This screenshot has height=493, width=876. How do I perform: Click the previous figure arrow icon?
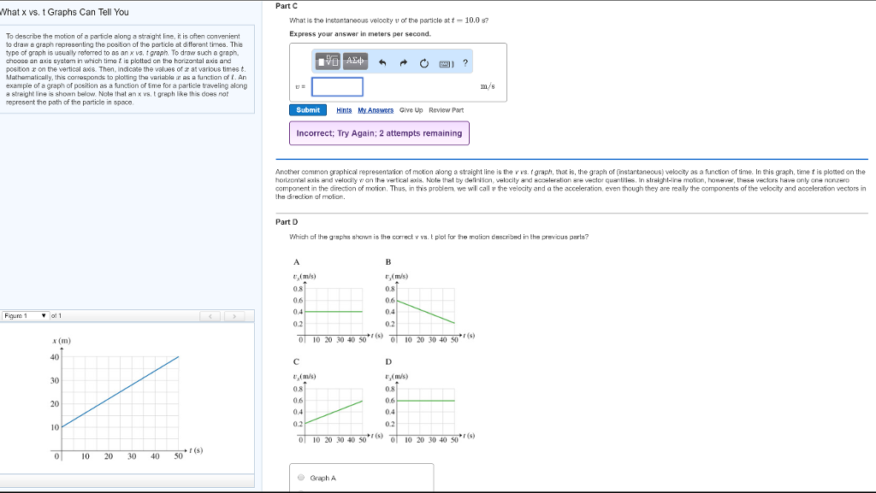point(210,315)
